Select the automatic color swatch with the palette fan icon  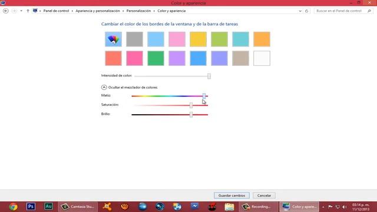[113, 39]
